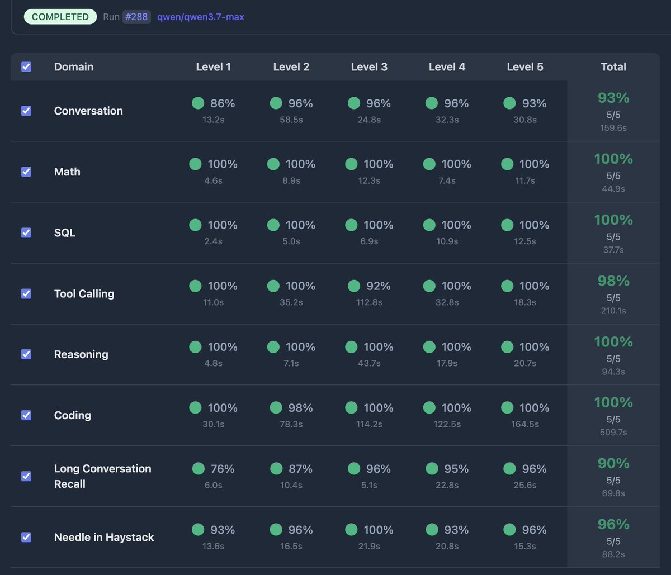Click the 90% total for Long Conversation Recall
The image size is (671, 575).
click(x=613, y=463)
